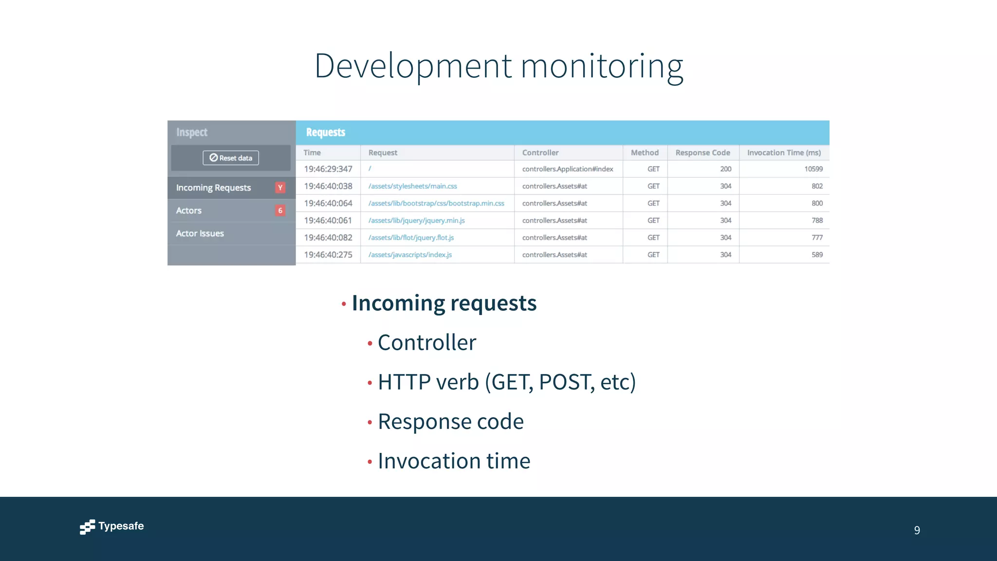Viewport: 997px width, 561px height.
Task: Click the red Y badge on Incoming Requests
Action: coord(280,187)
